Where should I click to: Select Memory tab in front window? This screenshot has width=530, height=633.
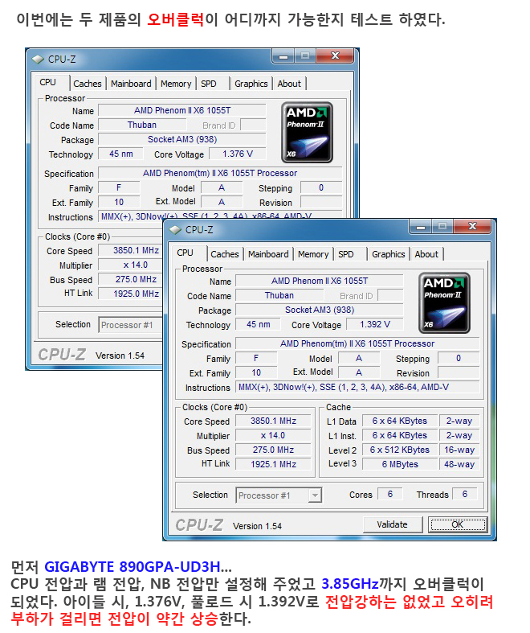[313, 254]
